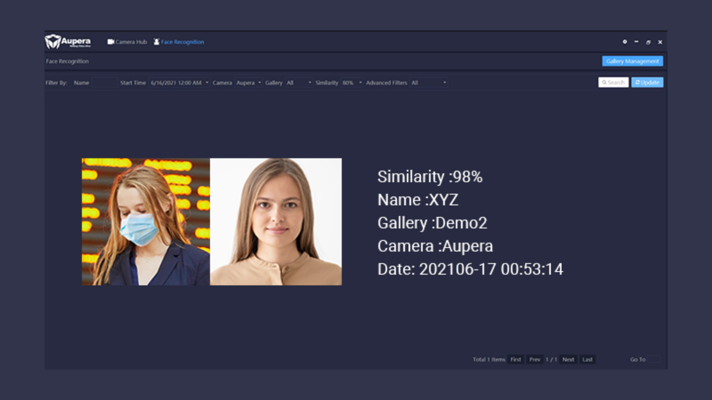Select the Camera Hub camera icon
The height and width of the screenshot is (400, 712).
pyautogui.click(x=110, y=42)
